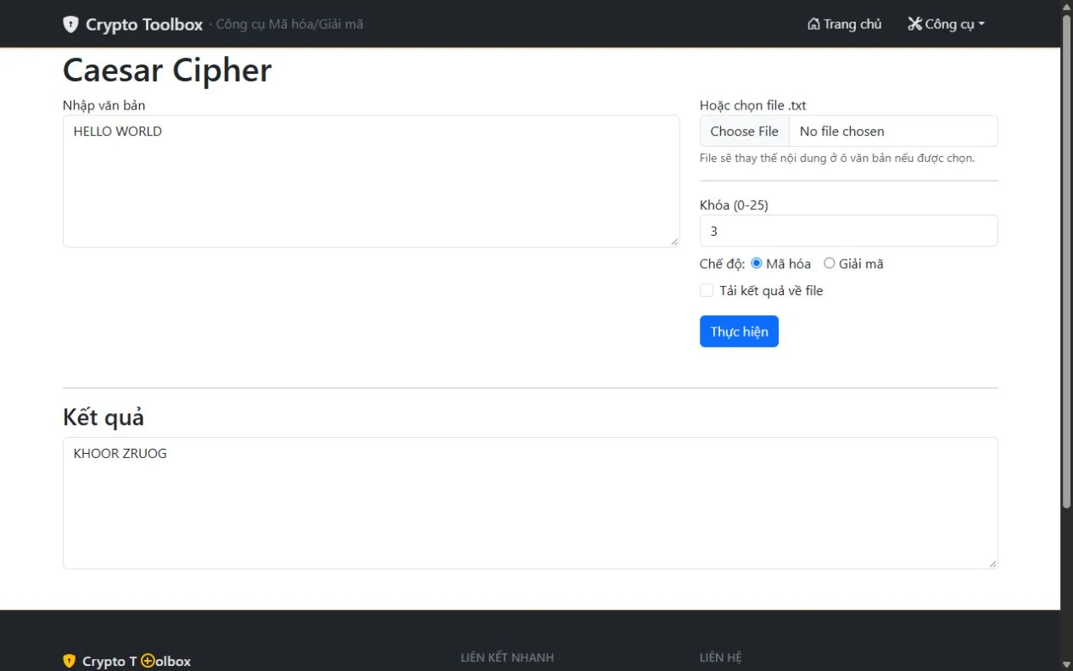Click the helper text starting "File sẽ thay thế"
The width and height of the screenshot is (1073, 671).
tap(837, 158)
